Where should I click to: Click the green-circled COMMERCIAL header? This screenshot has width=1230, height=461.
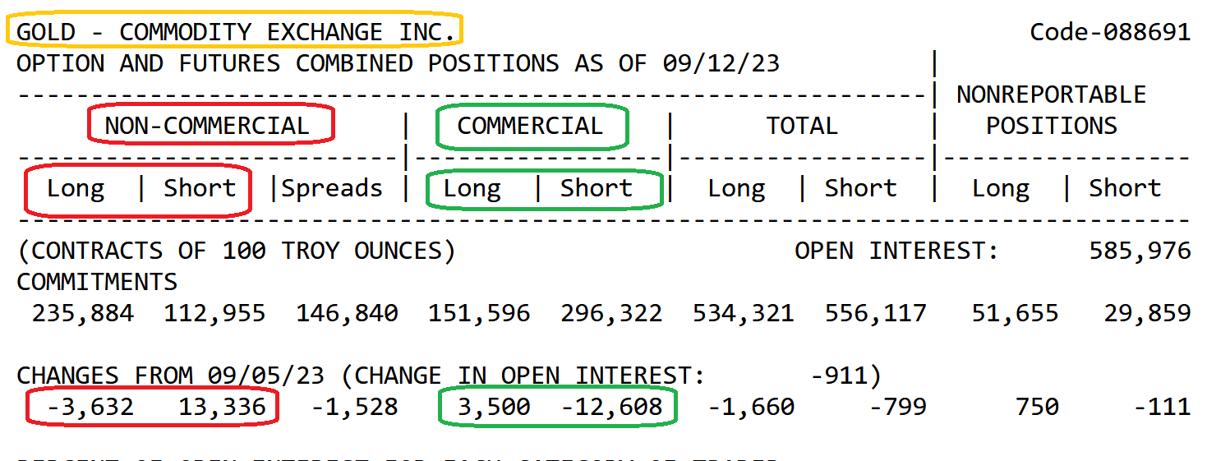point(530,126)
